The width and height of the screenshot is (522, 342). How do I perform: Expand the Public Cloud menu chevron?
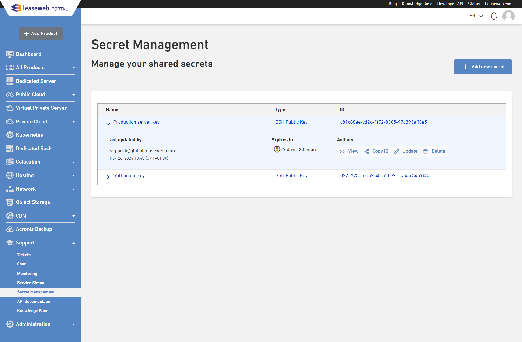[x=74, y=95]
